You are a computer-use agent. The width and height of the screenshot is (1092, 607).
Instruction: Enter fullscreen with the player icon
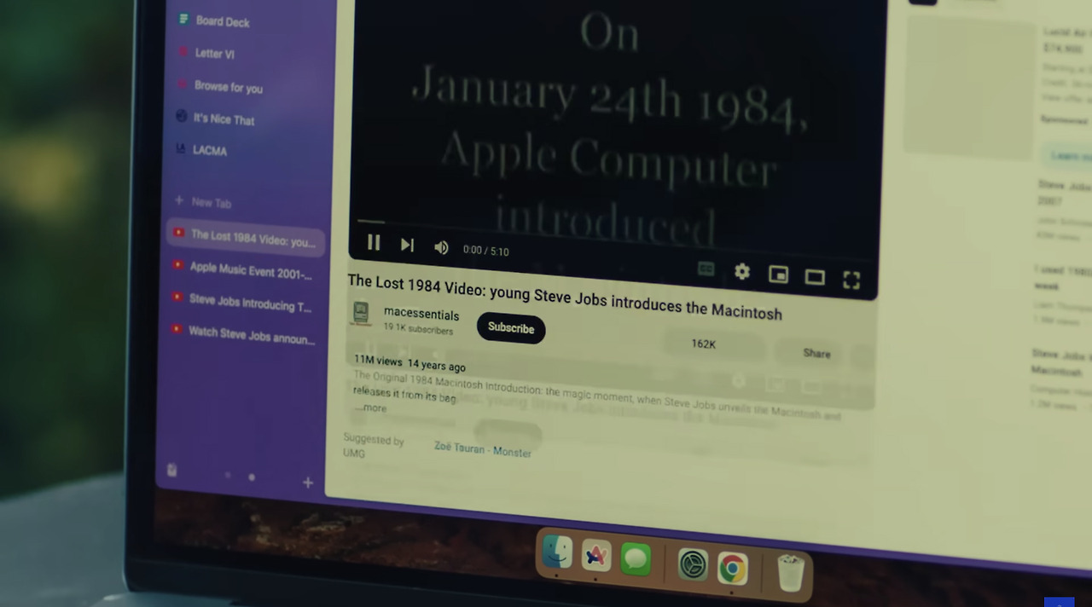(851, 280)
